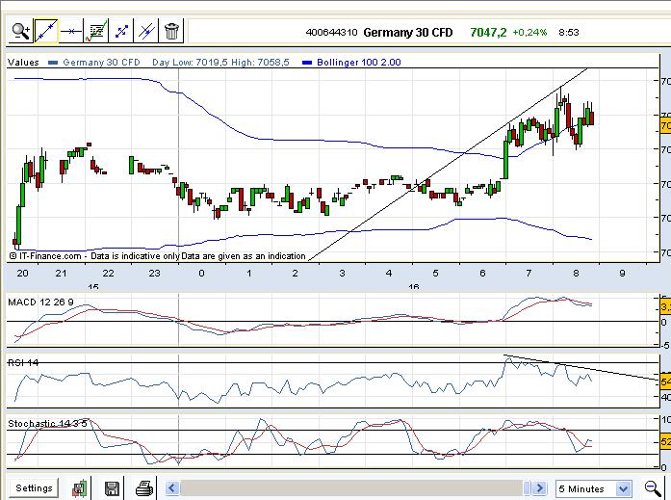Viewport: 671px width, 500px height.
Task: Click hour 7 on time axis
Action: click(x=529, y=273)
